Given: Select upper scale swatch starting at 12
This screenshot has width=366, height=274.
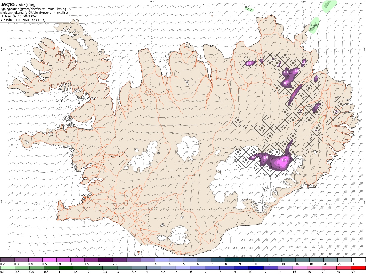Looking at the screenshot, I should tap(274, 260).
